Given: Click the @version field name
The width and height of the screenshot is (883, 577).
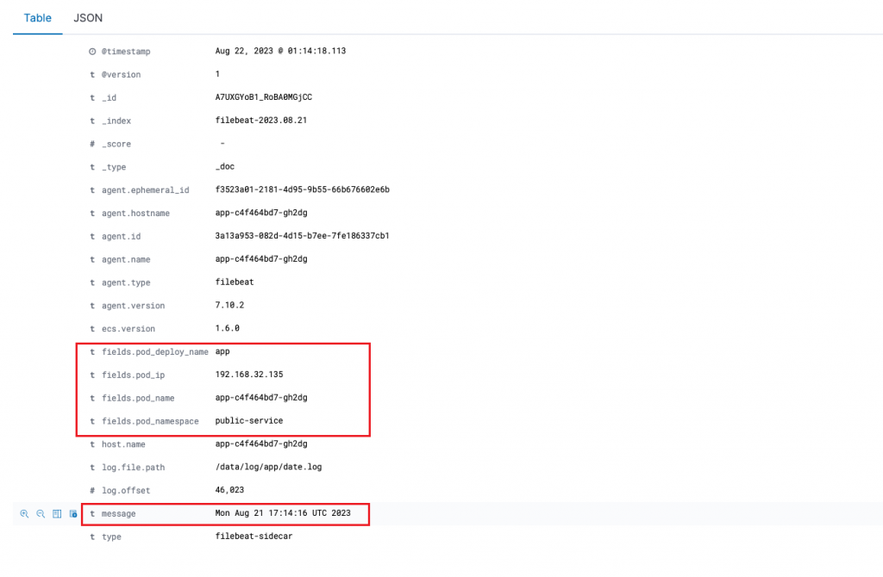Looking at the screenshot, I should (121, 74).
